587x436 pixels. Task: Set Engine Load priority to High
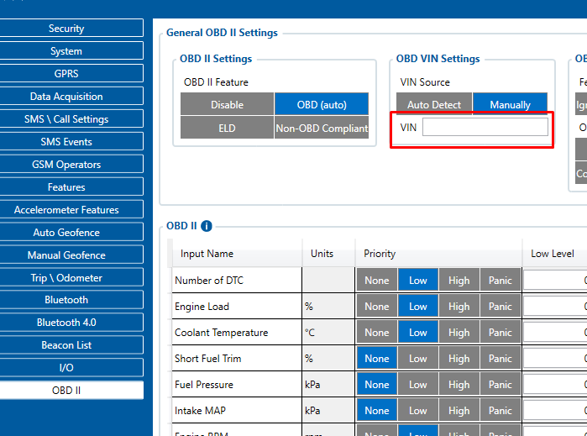click(459, 307)
